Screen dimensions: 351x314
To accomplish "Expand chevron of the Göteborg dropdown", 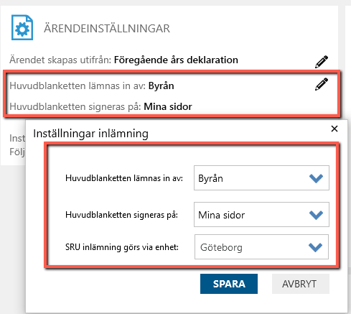I will point(315,247).
